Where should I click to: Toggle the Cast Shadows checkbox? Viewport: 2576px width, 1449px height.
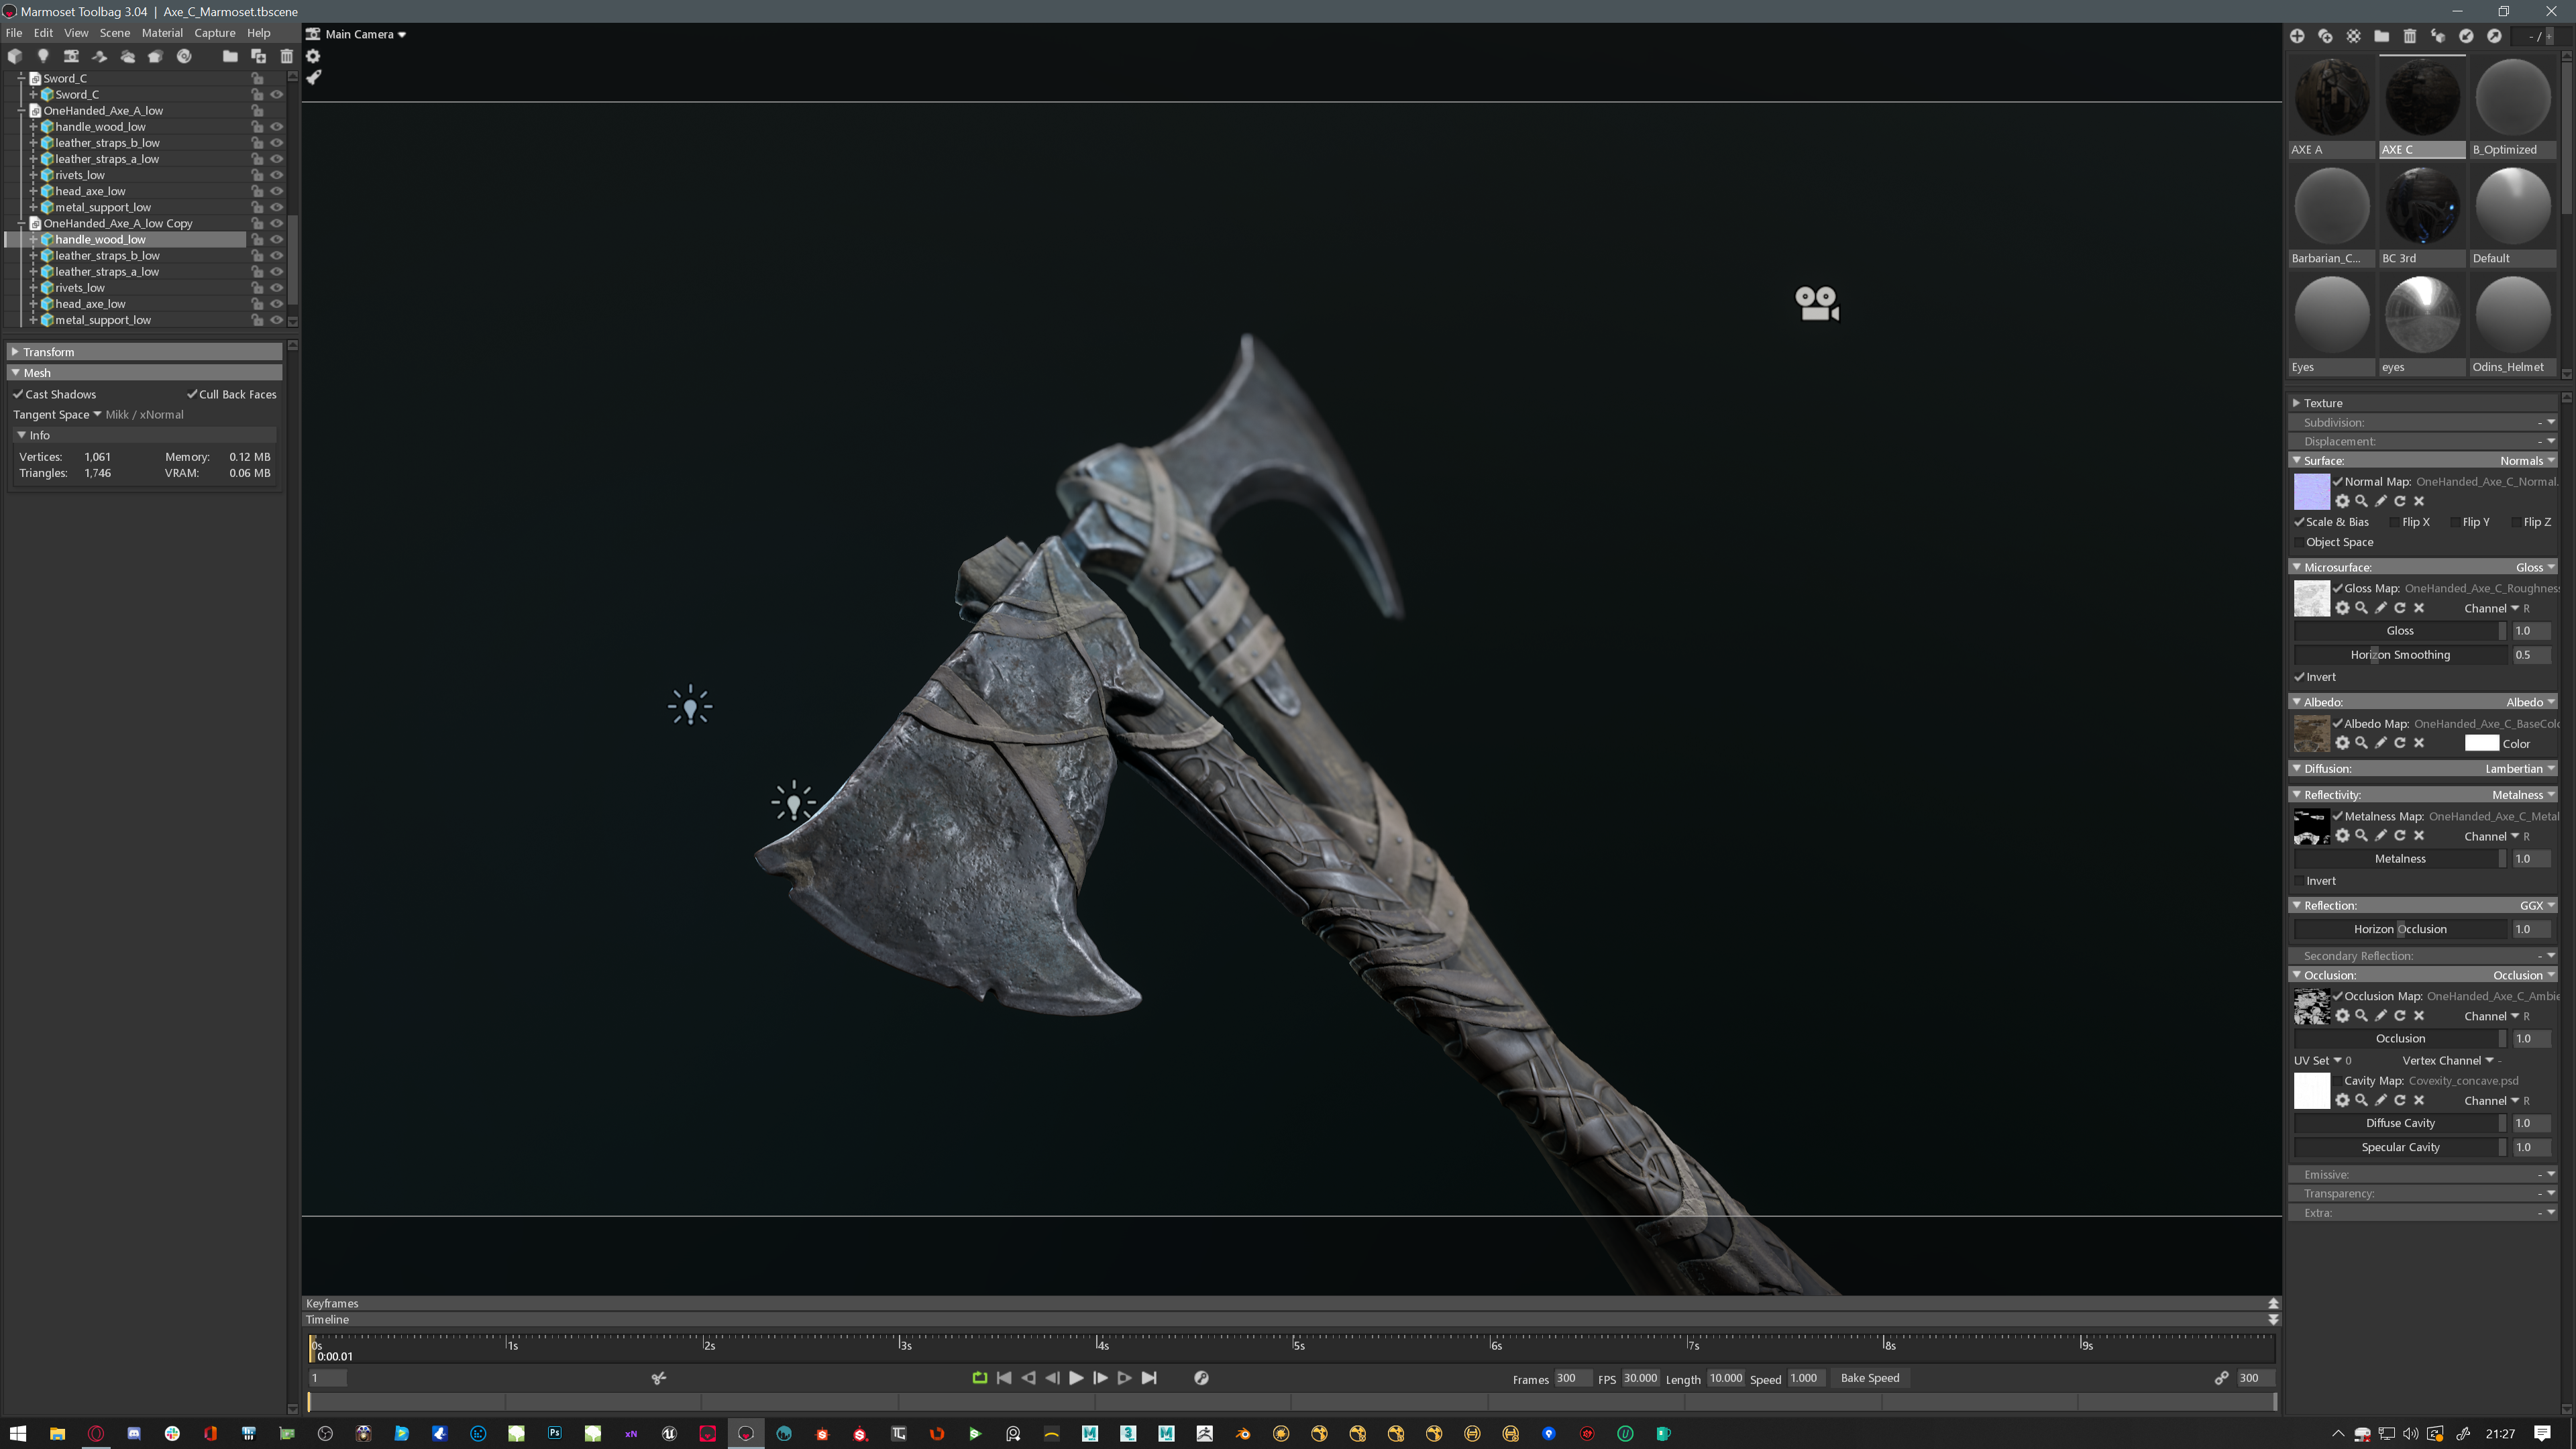(18, 394)
